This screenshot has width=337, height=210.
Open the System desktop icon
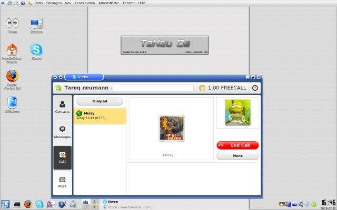(x=36, y=26)
